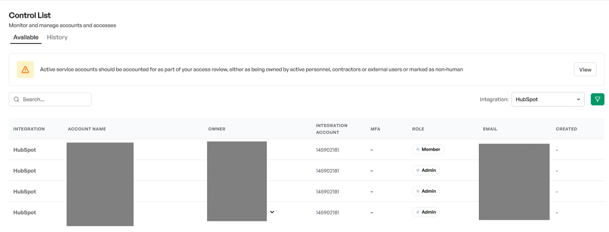Image resolution: width=609 pixels, height=232 pixels.
Task: Open the Integration HubSpot dropdown
Action: [x=548, y=99]
